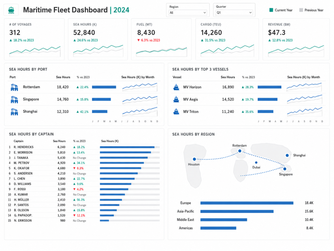Select the Rotterdam dot on the map
Viewport: 334px width, 251px height.
point(240,151)
